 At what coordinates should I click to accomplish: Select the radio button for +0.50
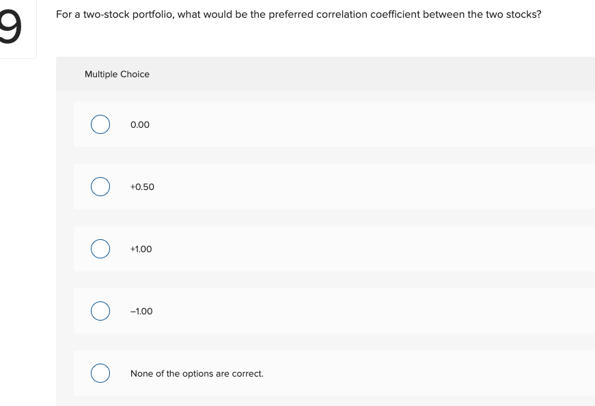coord(100,187)
